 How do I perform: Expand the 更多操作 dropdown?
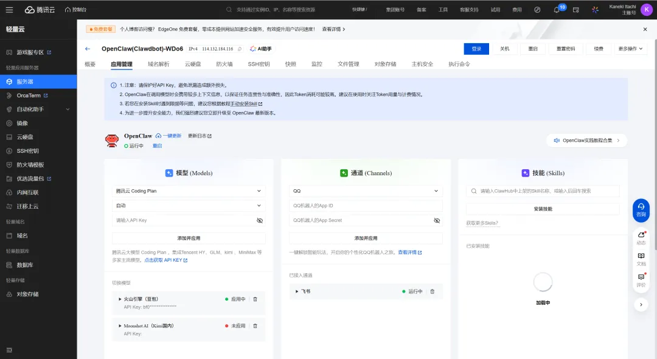[x=630, y=49]
